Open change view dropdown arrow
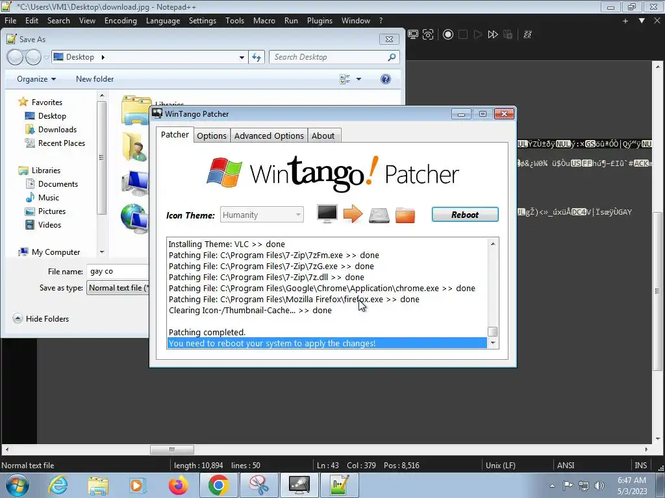The width and height of the screenshot is (665, 498). point(358,79)
